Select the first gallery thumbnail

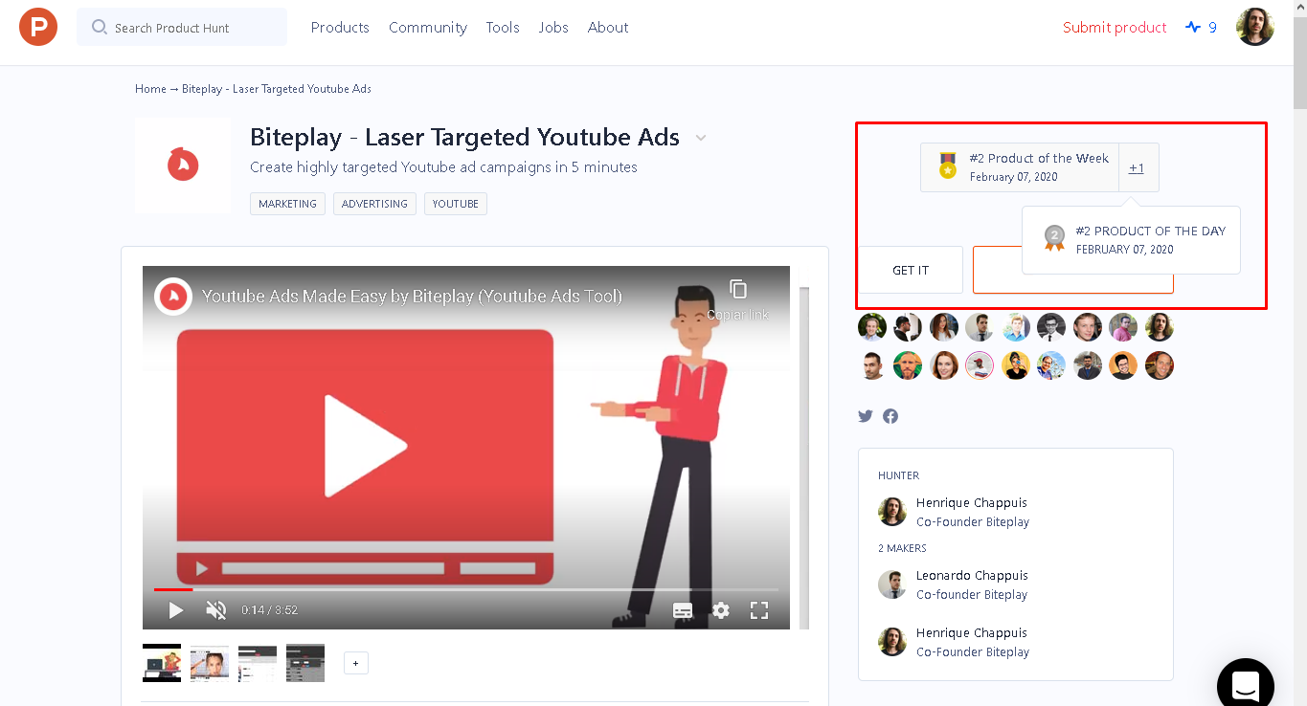[x=162, y=663]
